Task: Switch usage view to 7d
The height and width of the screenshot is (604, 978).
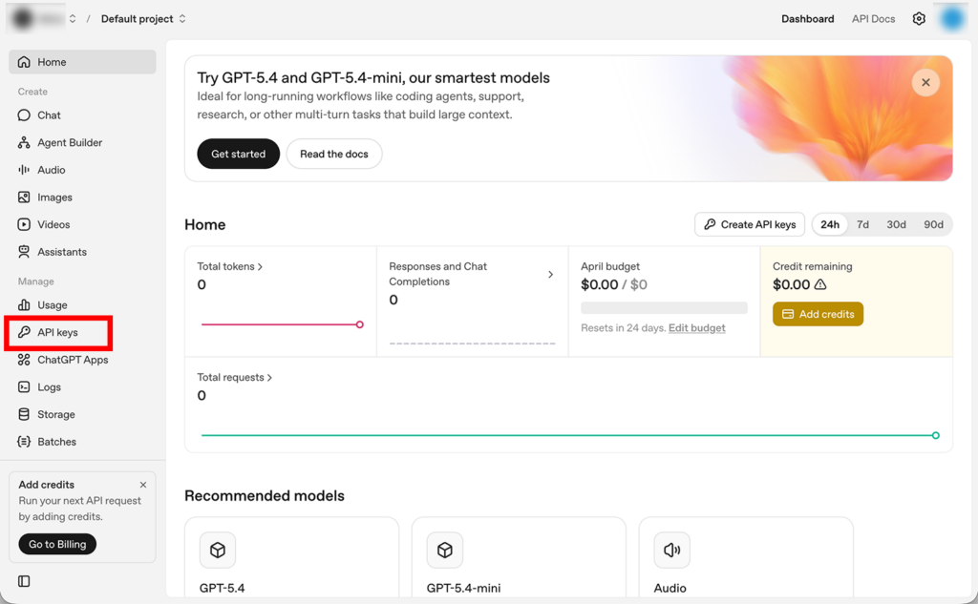Action: tap(862, 224)
